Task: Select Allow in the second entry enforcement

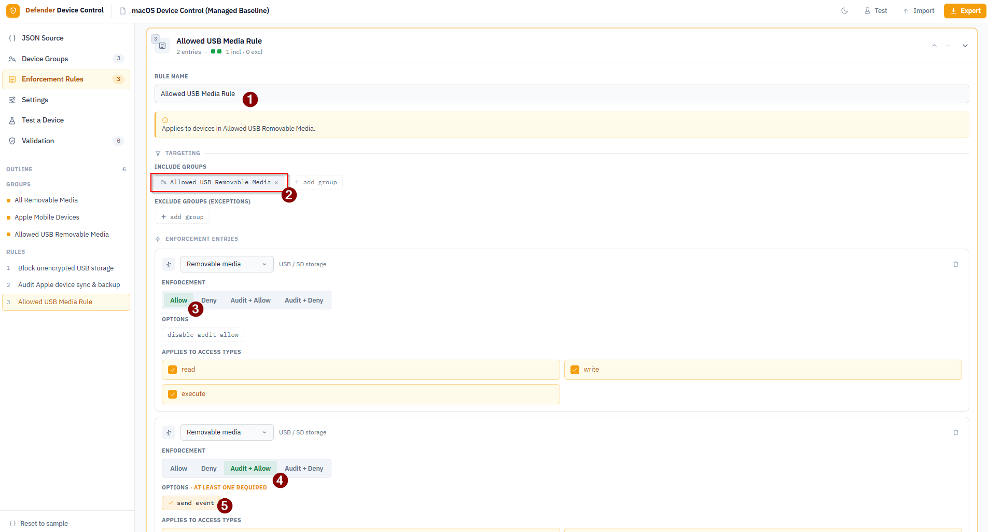Action: pyautogui.click(x=178, y=469)
